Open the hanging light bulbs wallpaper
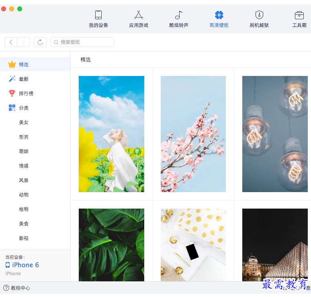 click(275, 134)
